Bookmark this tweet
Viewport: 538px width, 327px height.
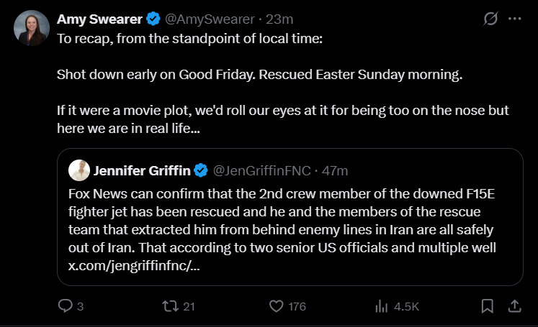[x=487, y=305]
